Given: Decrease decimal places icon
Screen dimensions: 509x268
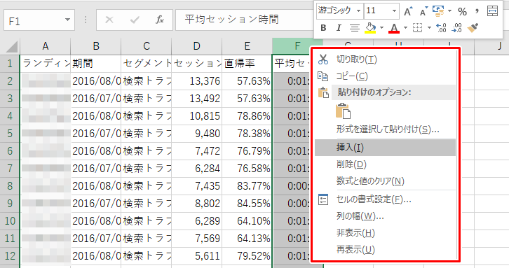Looking at the screenshot, I should click(x=456, y=28).
